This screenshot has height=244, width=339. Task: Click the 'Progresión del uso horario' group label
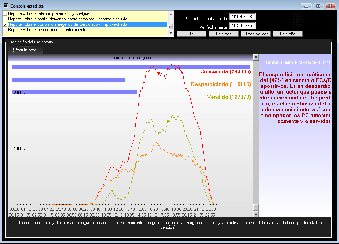coord(31,42)
